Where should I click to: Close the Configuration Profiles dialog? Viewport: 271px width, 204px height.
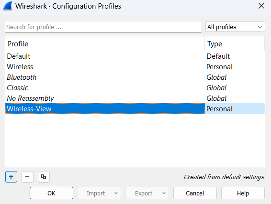[261, 6]
